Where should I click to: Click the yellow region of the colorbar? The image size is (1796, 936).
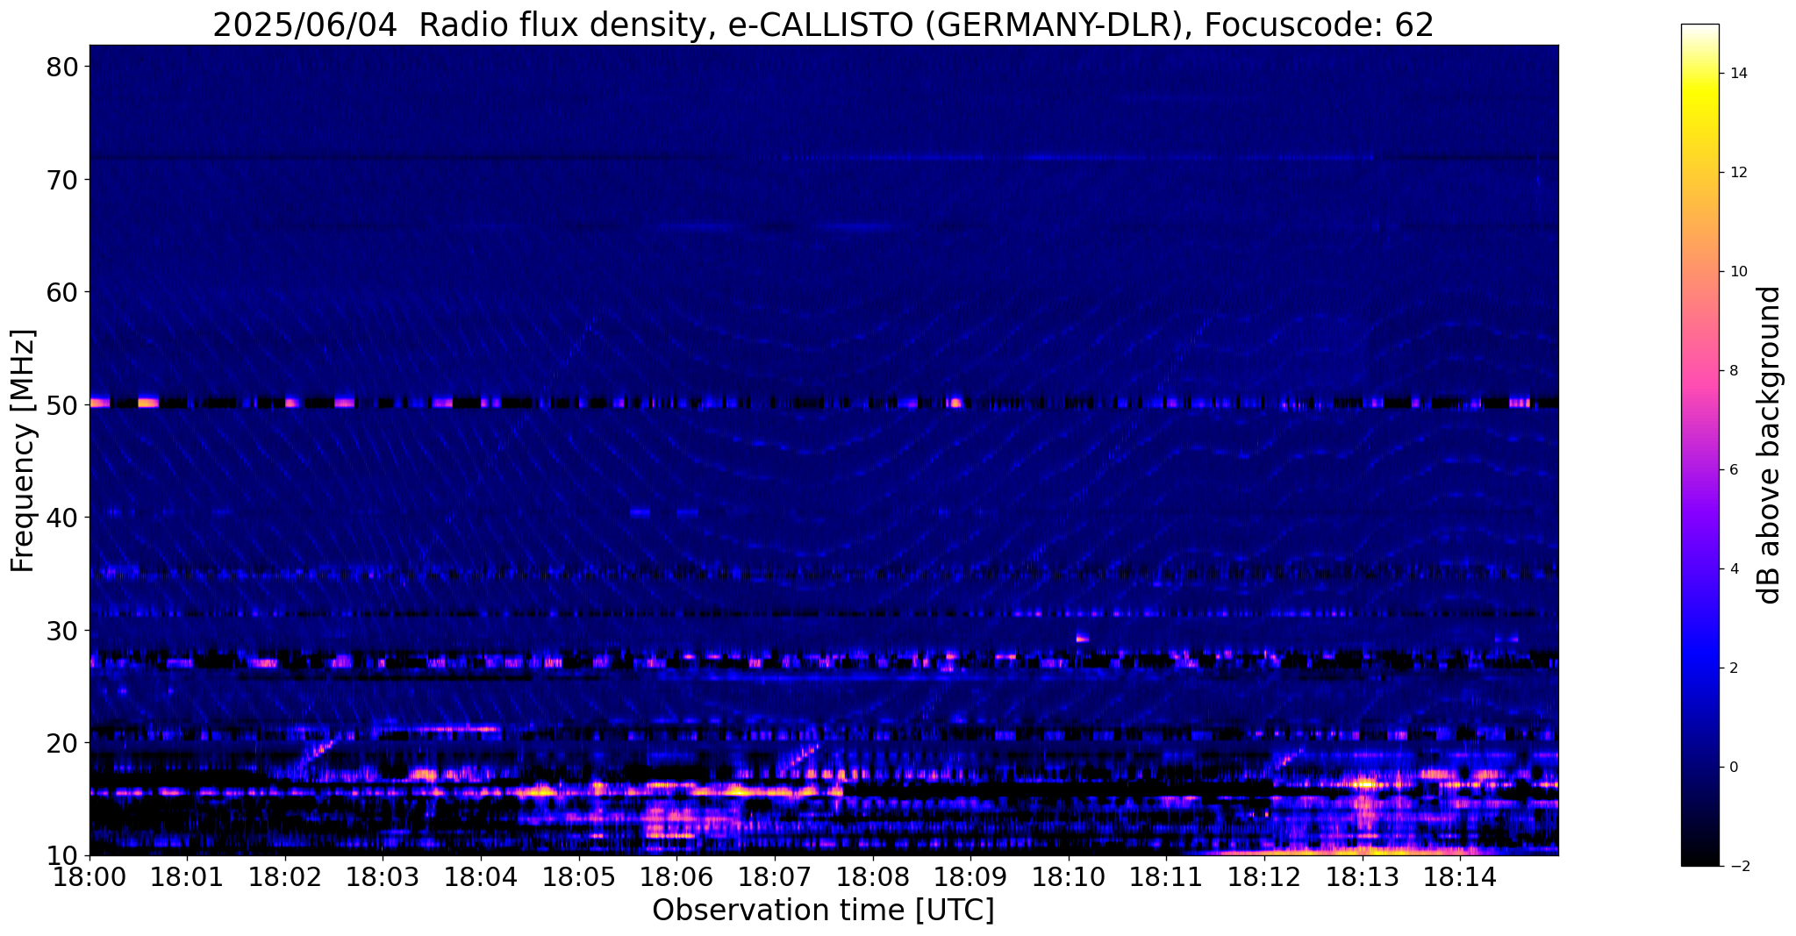(1699, 96)
